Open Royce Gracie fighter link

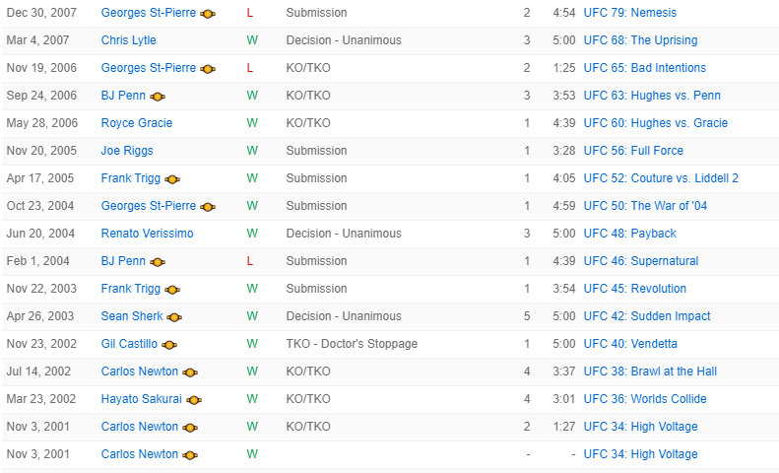click(136, 123)
